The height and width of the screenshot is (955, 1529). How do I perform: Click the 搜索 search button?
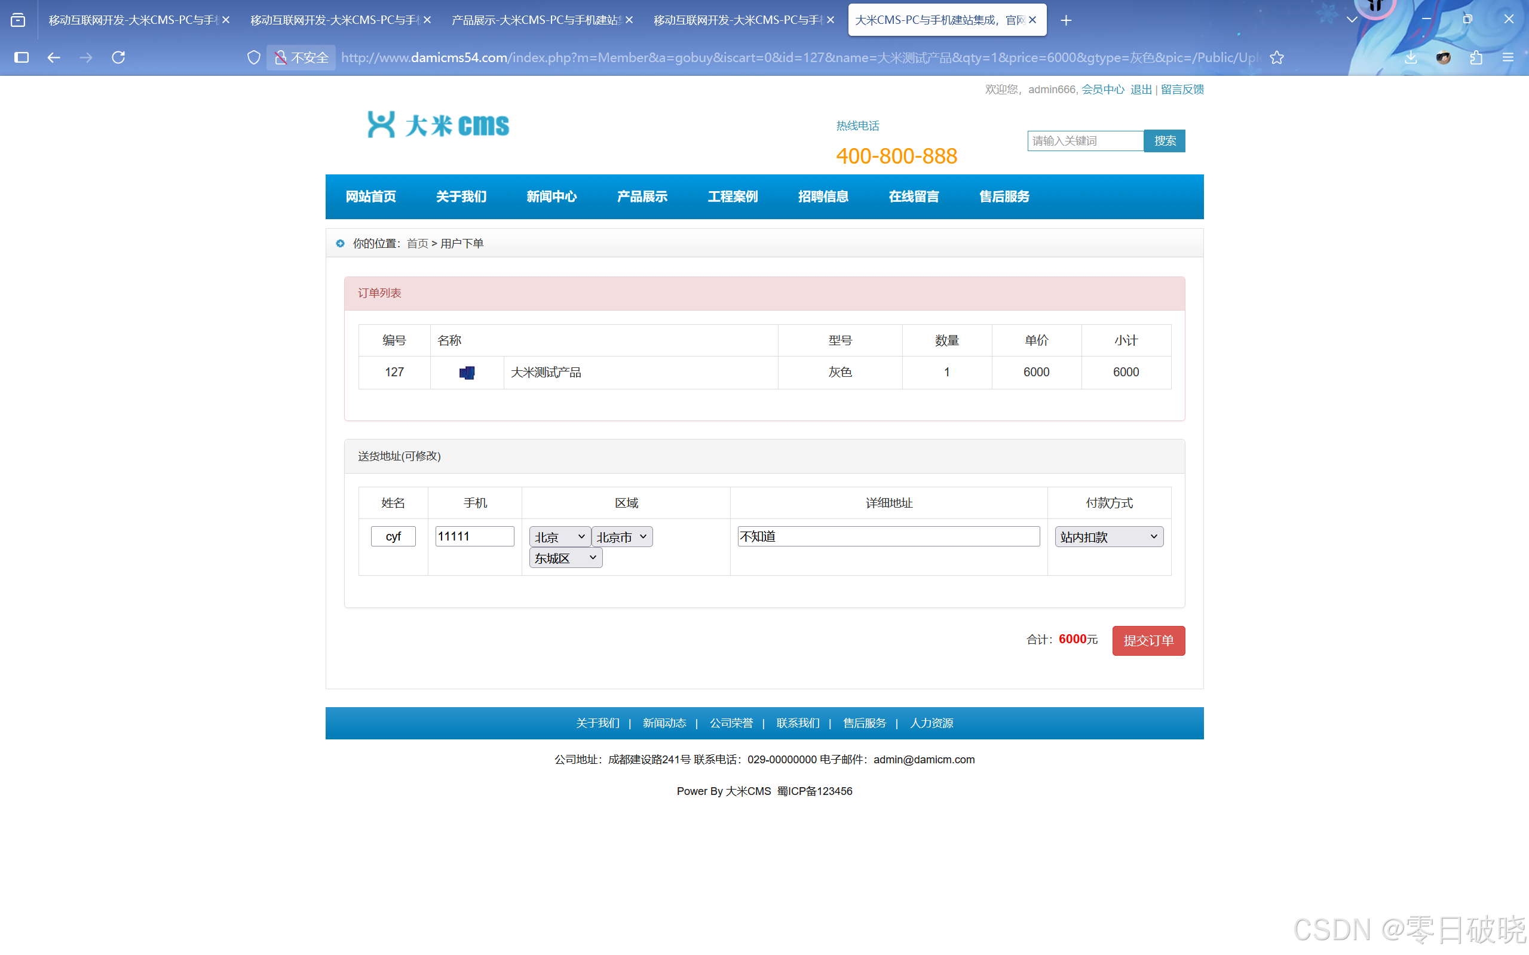point(1165,141)
